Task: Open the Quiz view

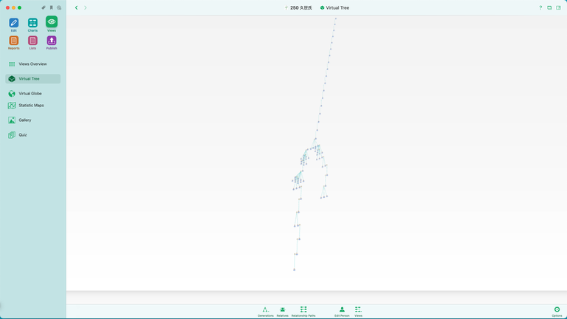Action: (33, 135)
